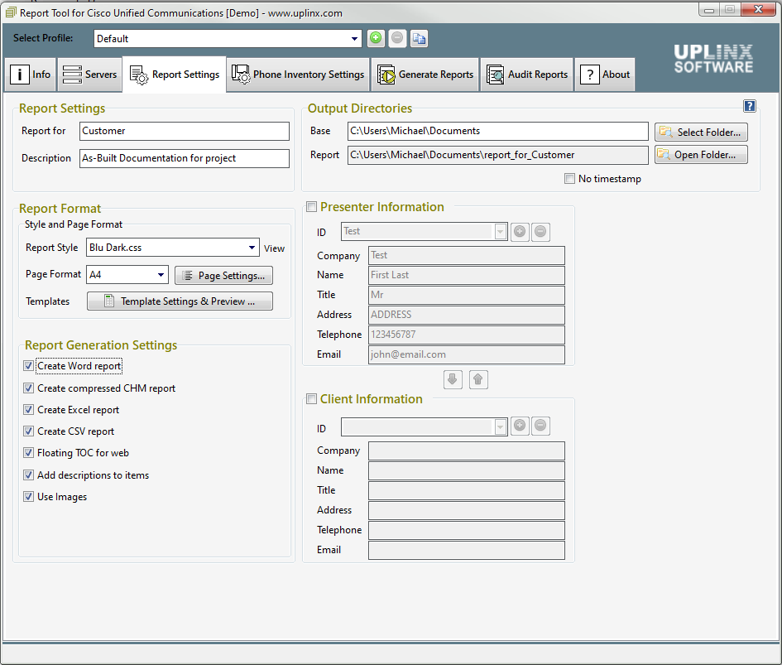This screenshot has height=665, width=782.
Task: Click the add Presenter ID plus icon
Action: pyautogui.click(x=520, y=232)
